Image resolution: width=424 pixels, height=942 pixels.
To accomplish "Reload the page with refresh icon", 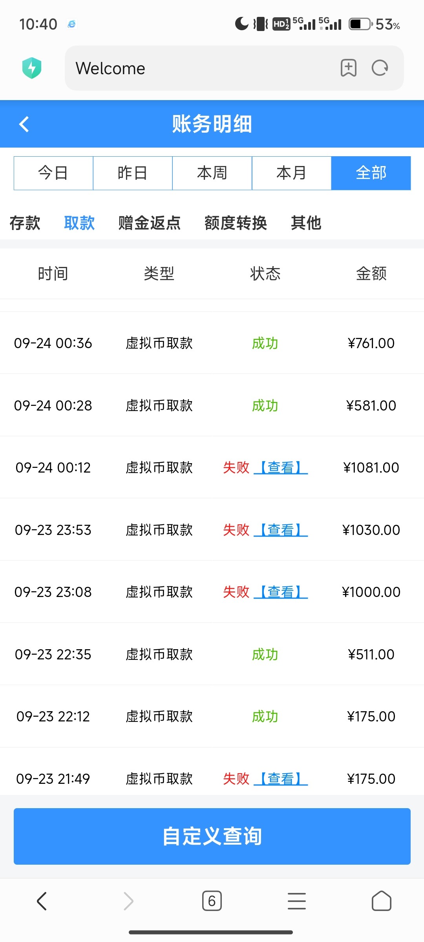I will (380, 68).
